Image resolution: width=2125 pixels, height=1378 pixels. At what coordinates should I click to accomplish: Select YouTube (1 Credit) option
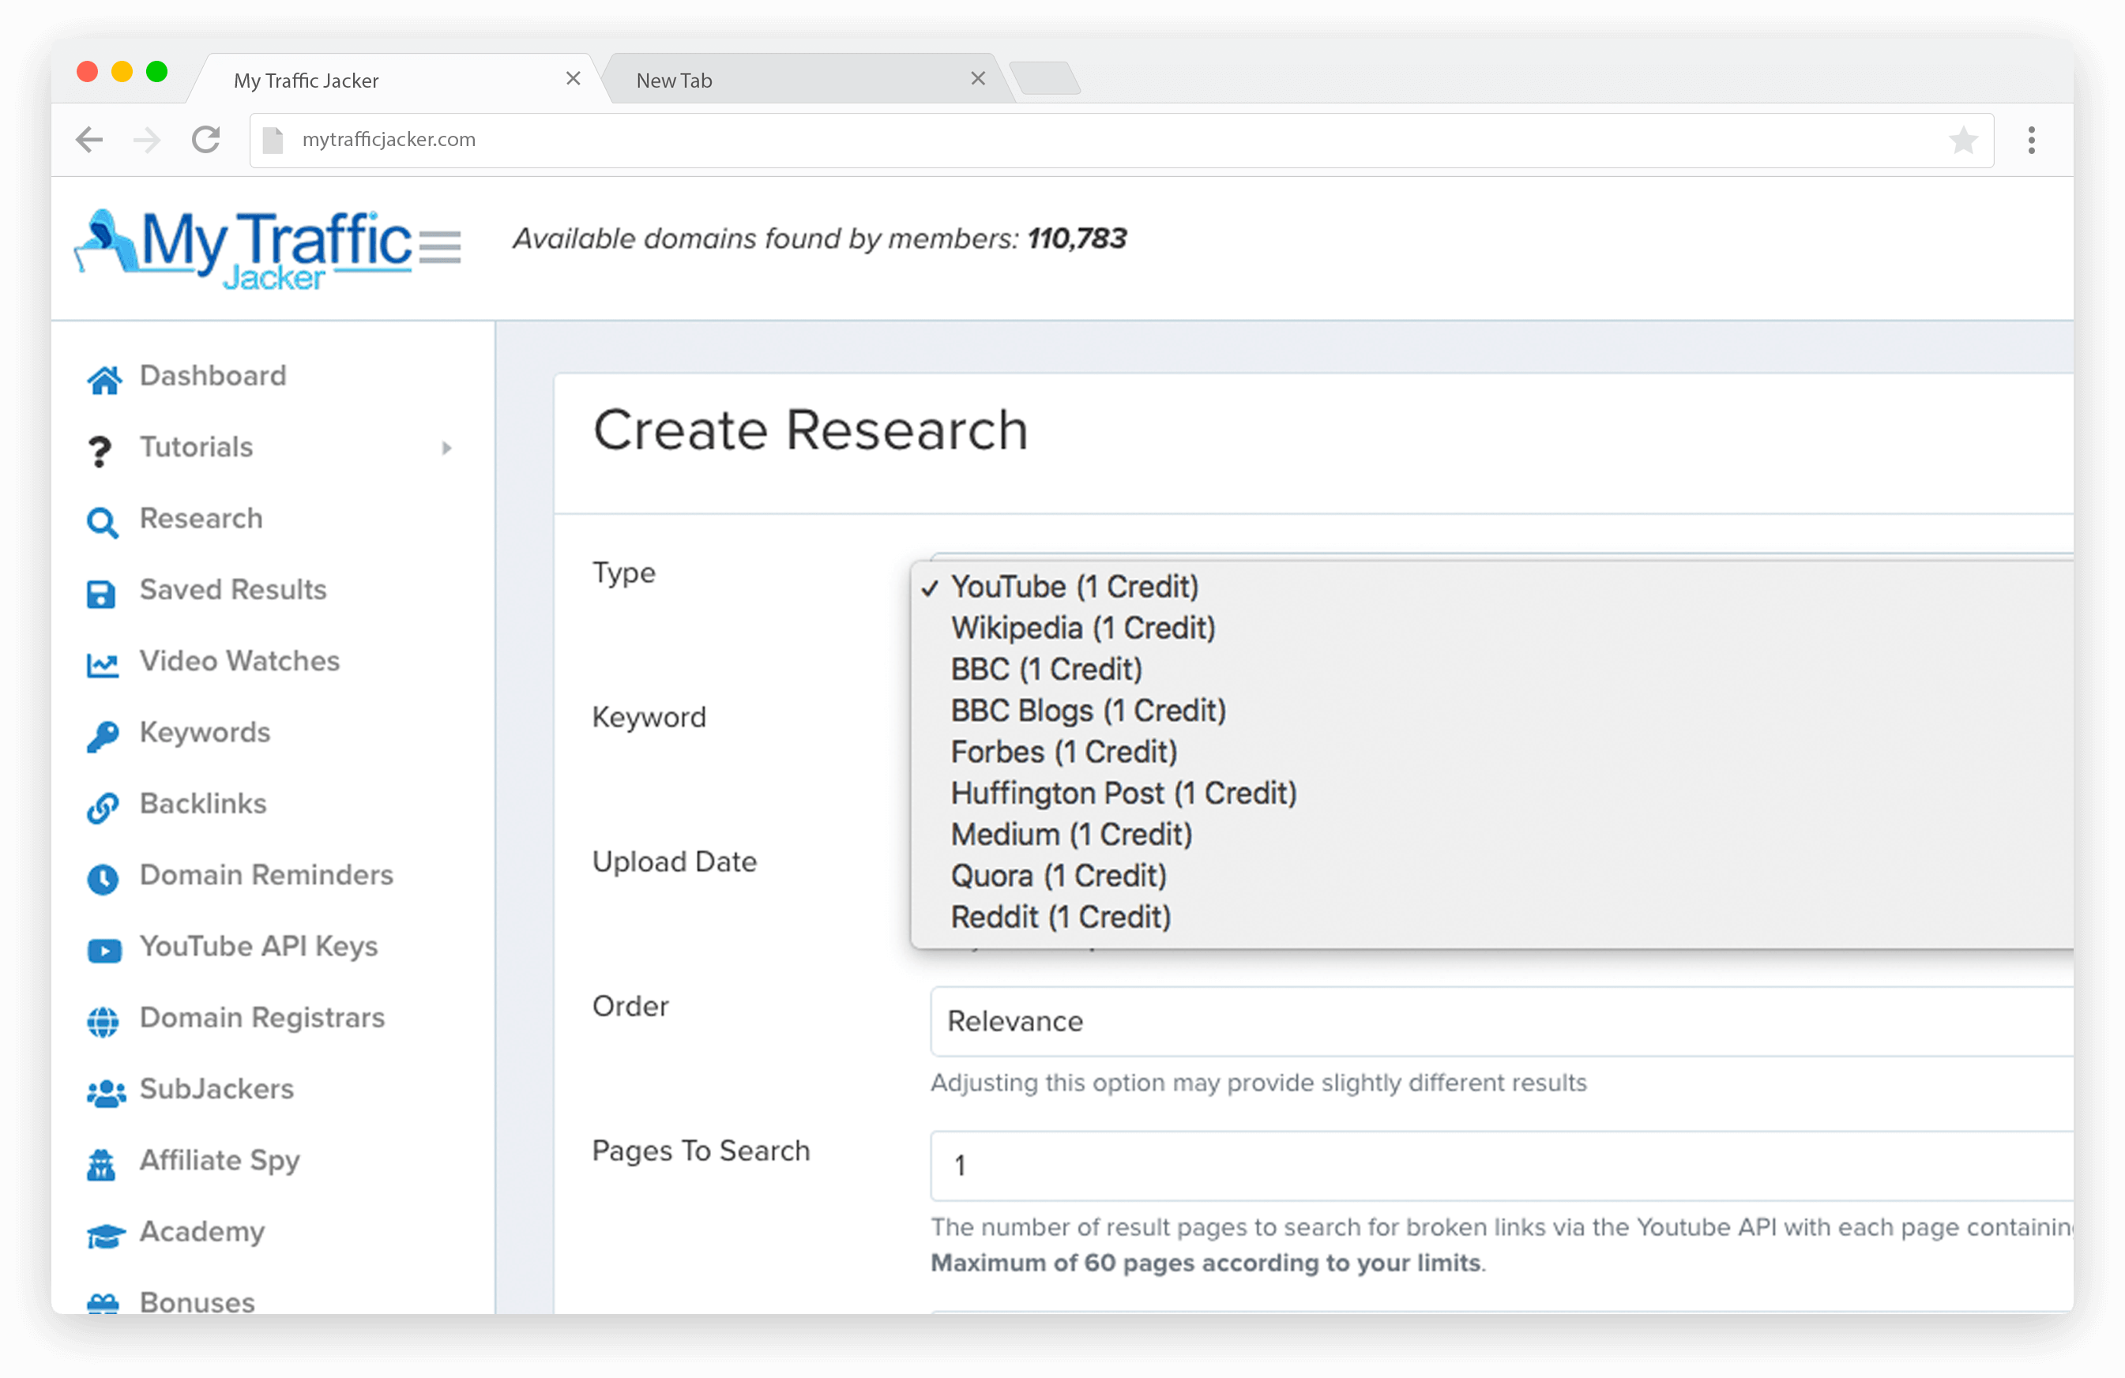(x=1491, y=588)
